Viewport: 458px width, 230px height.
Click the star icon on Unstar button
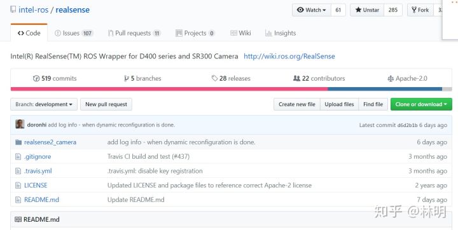pos(358,10)
